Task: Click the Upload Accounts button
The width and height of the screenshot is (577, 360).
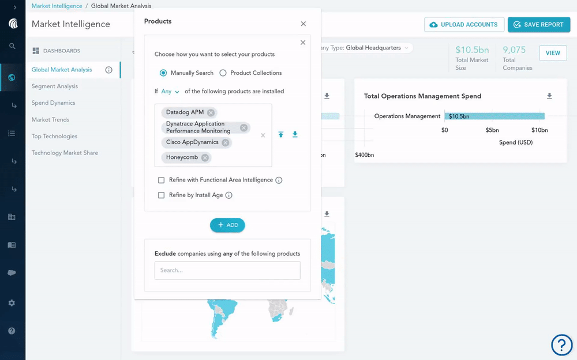Action: 464,25
